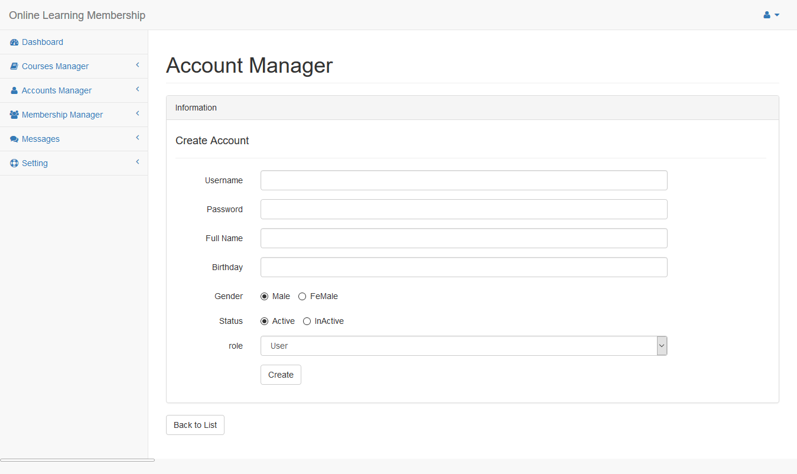Focus the Username input field
The height and width of the screenshot is (474, 797).
463,180
